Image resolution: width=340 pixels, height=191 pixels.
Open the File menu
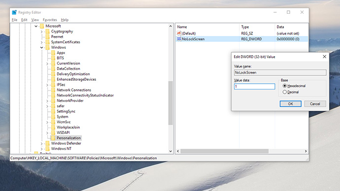(x=14, y=20)
